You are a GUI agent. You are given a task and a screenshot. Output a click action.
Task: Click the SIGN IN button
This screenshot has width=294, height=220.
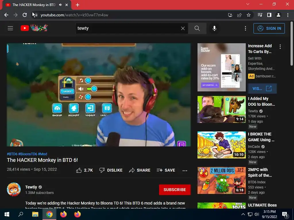(x=269, y=28)
